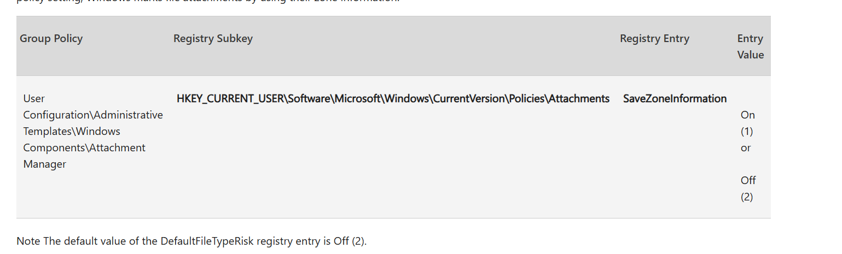This screenshot has height=254, width=842.
Task: Click Attachments at the end of subkey
Action: tap(579, 99)
